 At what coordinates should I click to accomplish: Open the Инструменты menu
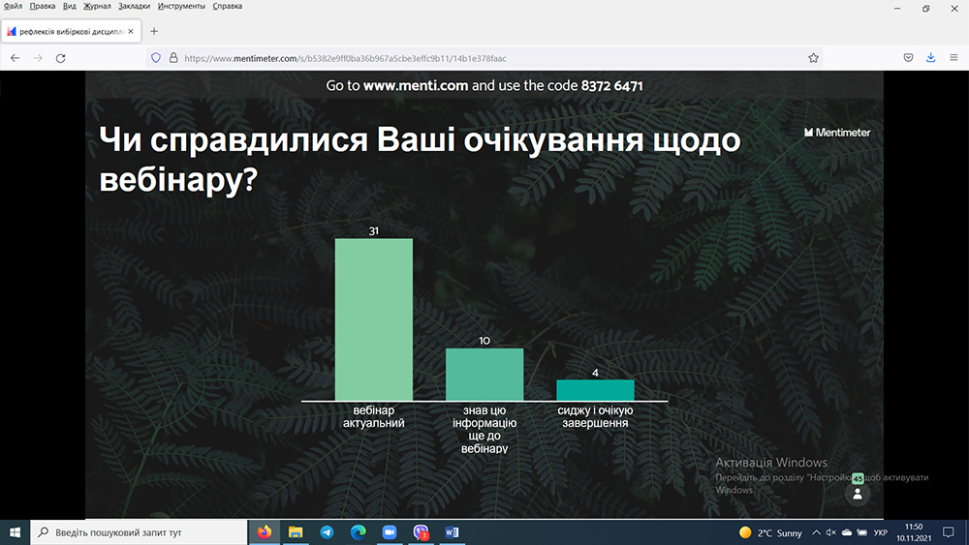[x=181, y=6]
